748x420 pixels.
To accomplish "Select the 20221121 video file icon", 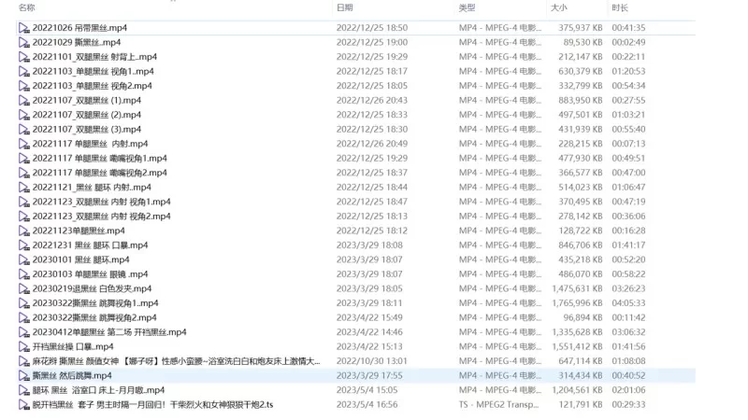I will click(24, 188).
